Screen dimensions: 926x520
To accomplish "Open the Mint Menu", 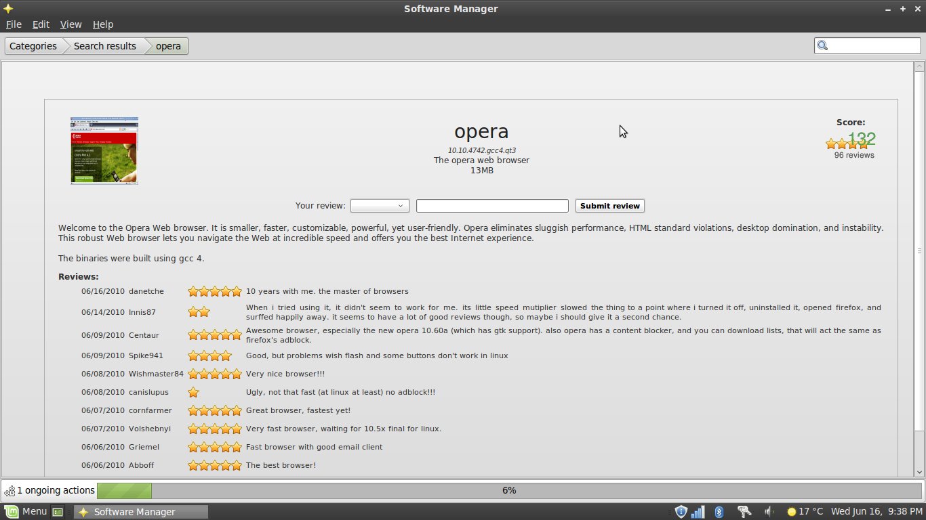I will point(26,511).
